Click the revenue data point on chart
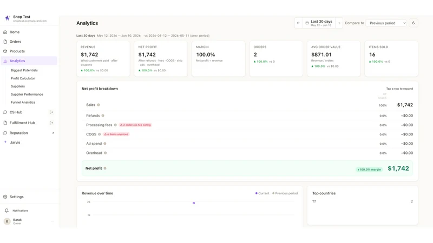The height and width of the screenshot is (243, 433). (194, 203)
